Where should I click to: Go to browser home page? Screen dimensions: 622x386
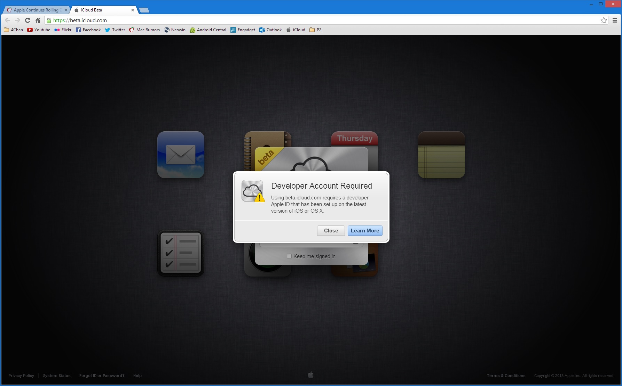click(38, 20)
